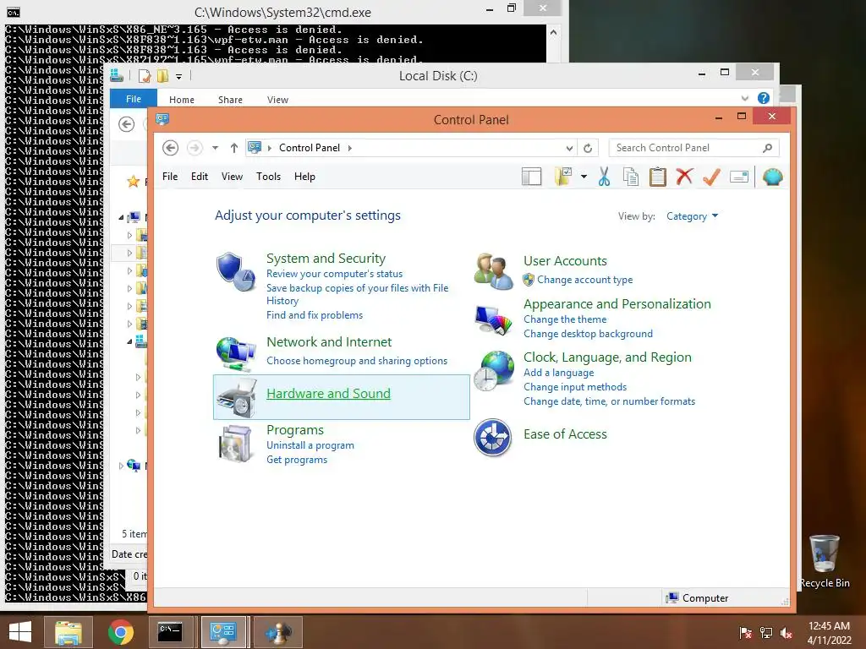Click the refresh button beside address bar
Screen dimensions: 866x649
tap(588, 148)
